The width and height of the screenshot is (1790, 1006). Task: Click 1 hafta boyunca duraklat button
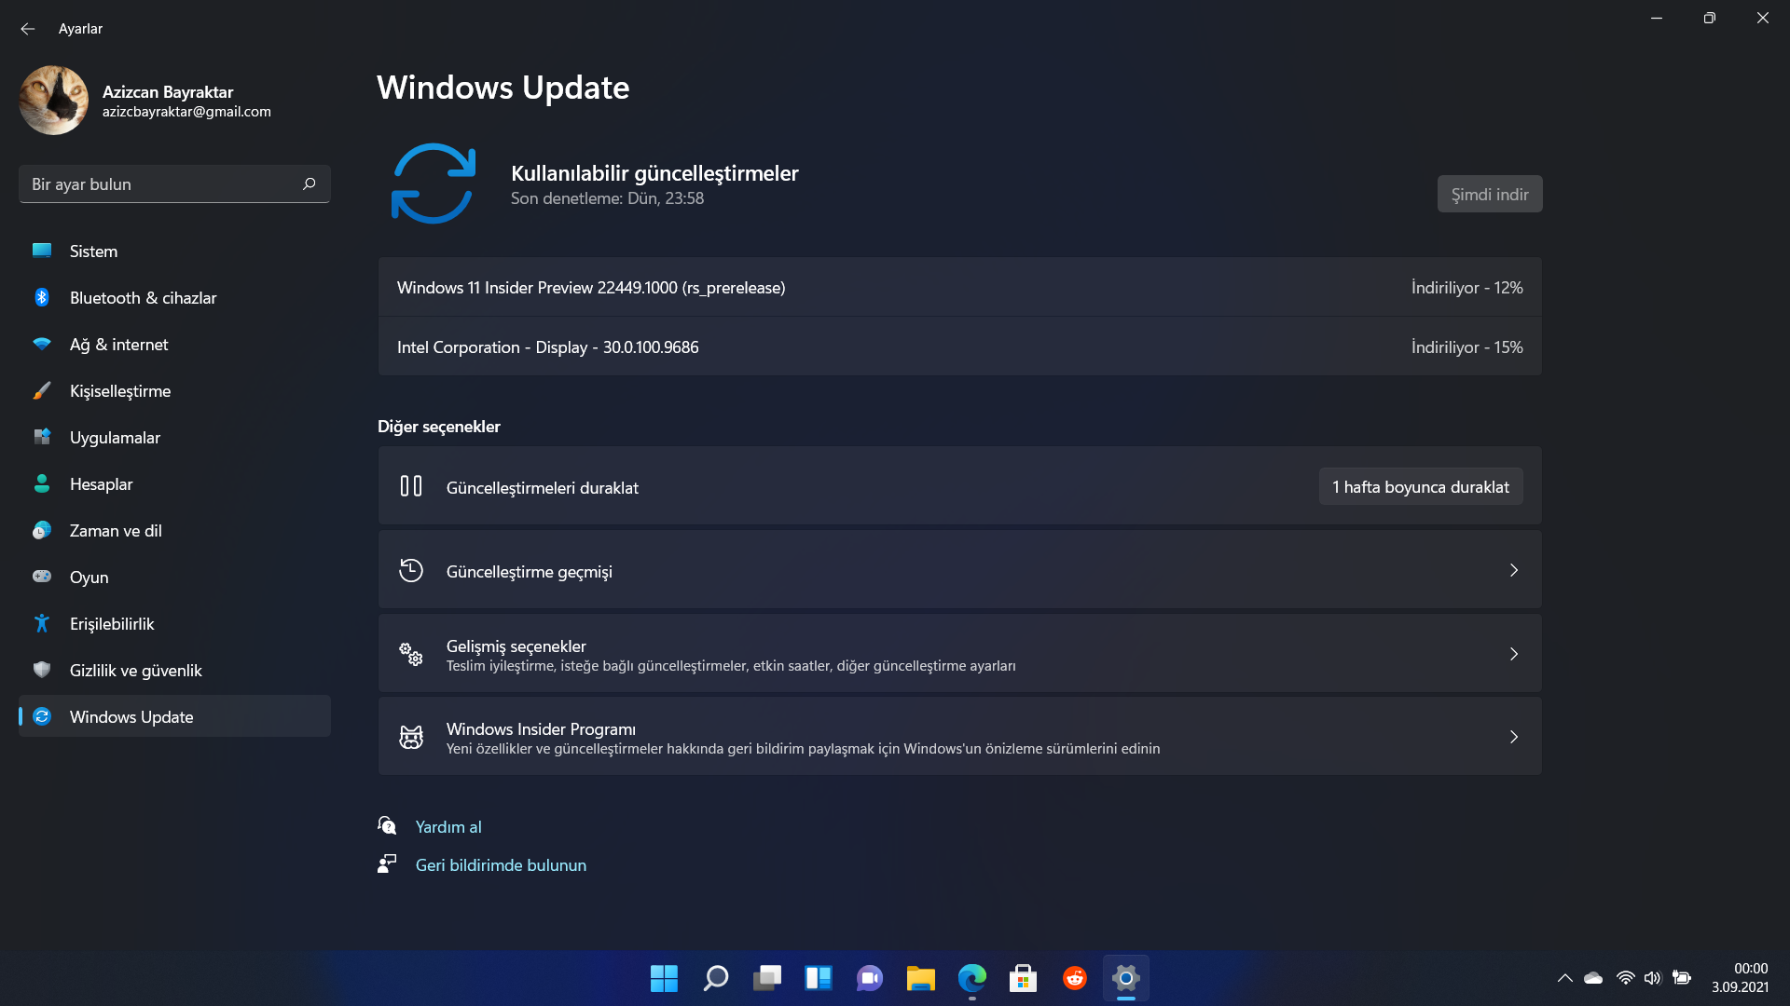coord(1420,486)
